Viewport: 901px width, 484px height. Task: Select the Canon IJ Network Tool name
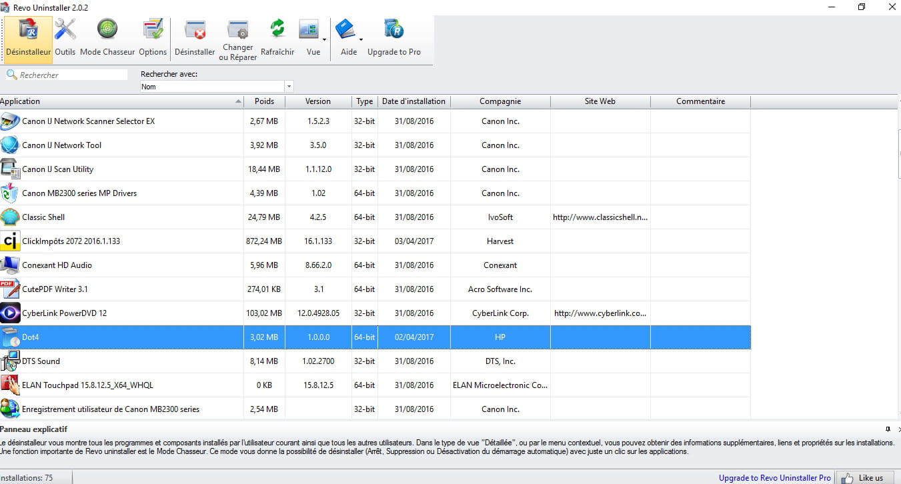62,145
